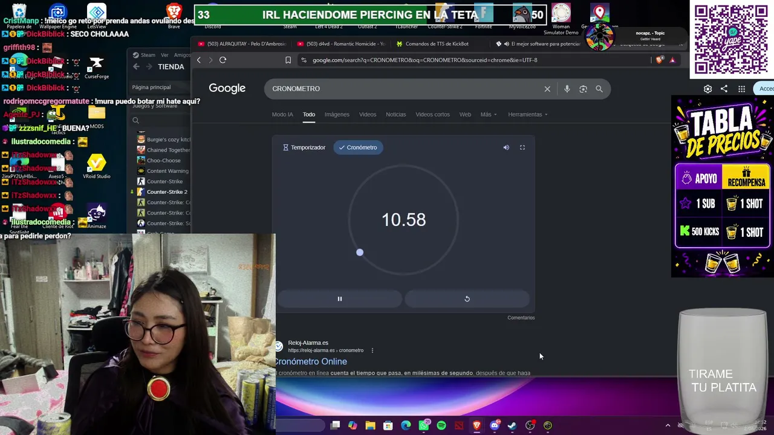Mute the stopwatch widget sound
The width and height of the screenshot is (774, 435).
tap(506, 147)
